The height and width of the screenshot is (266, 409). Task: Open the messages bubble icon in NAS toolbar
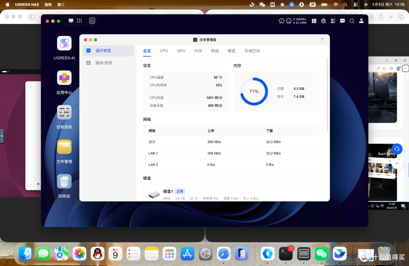342,21
